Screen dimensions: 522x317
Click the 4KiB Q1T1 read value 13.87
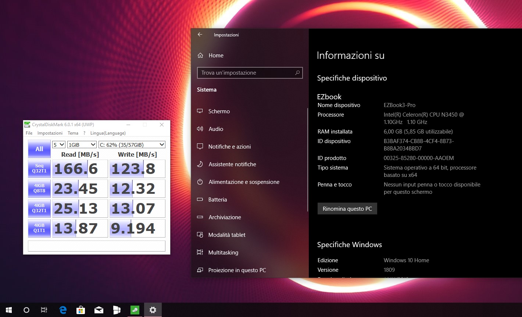[x=80, y=228]
